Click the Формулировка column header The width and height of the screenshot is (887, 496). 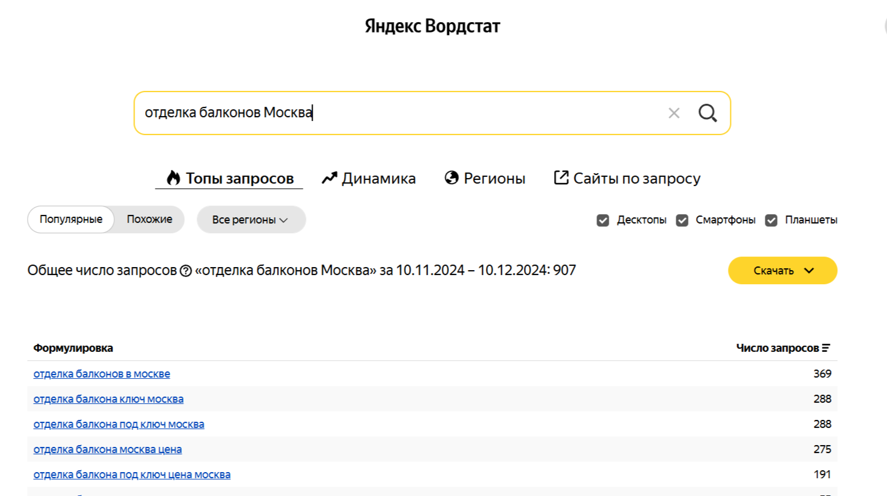pyautogui.click(x=73, y=348)
